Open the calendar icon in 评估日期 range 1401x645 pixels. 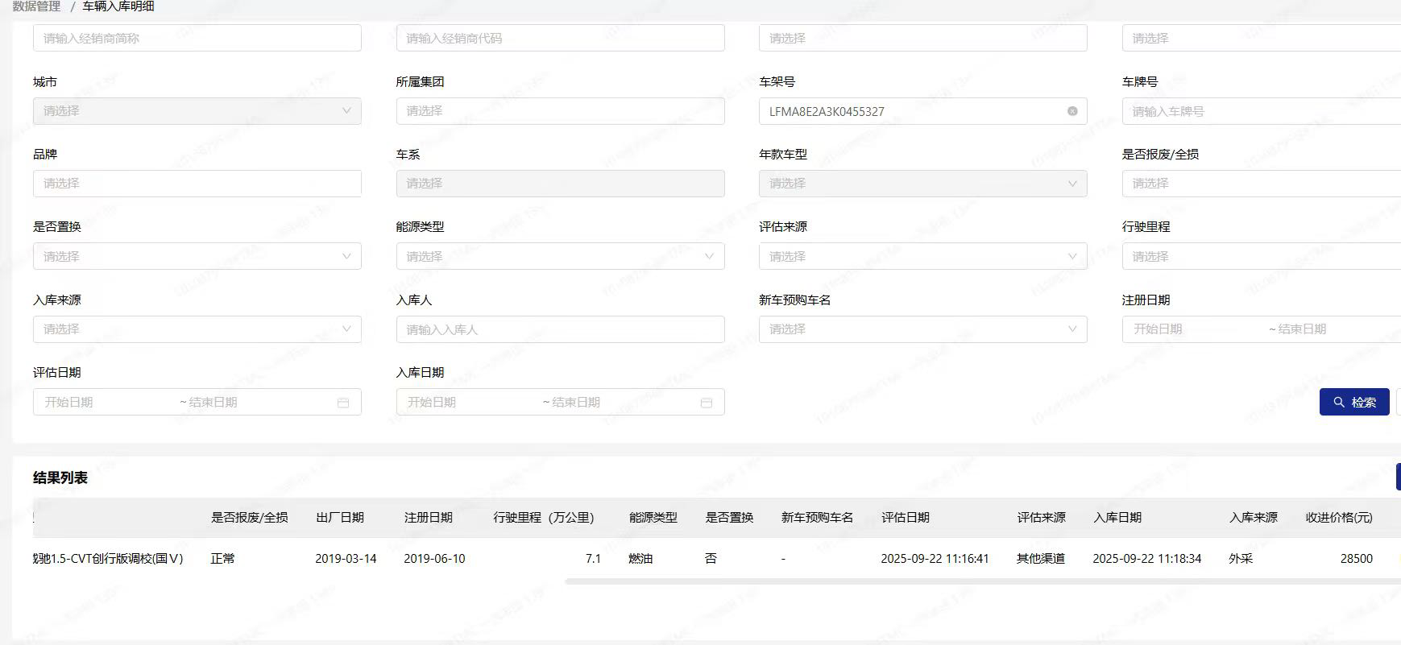(343, 403)
